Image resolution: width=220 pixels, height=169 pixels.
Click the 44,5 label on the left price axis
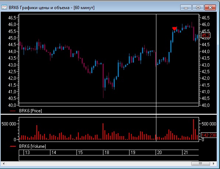point(12,45)
